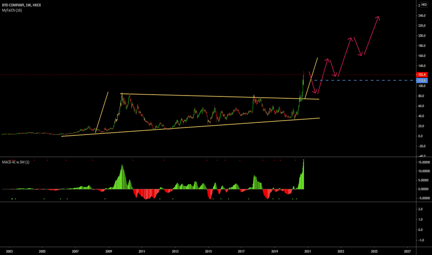
Task: Click 160.0 on the price axis
Action: tap(422, 56)
